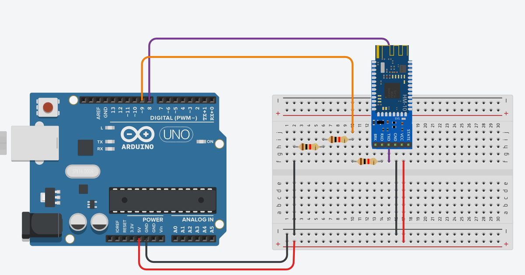The height and width of the screenshot is (275, 525).
Task: Click the Arduino Vin pin
Action: pyautogui.click(x=161, y=239)
